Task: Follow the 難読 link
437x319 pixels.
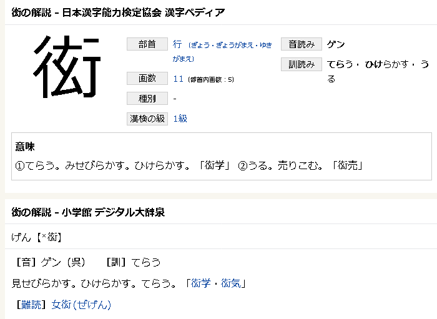Action: [x=31, y=305]
